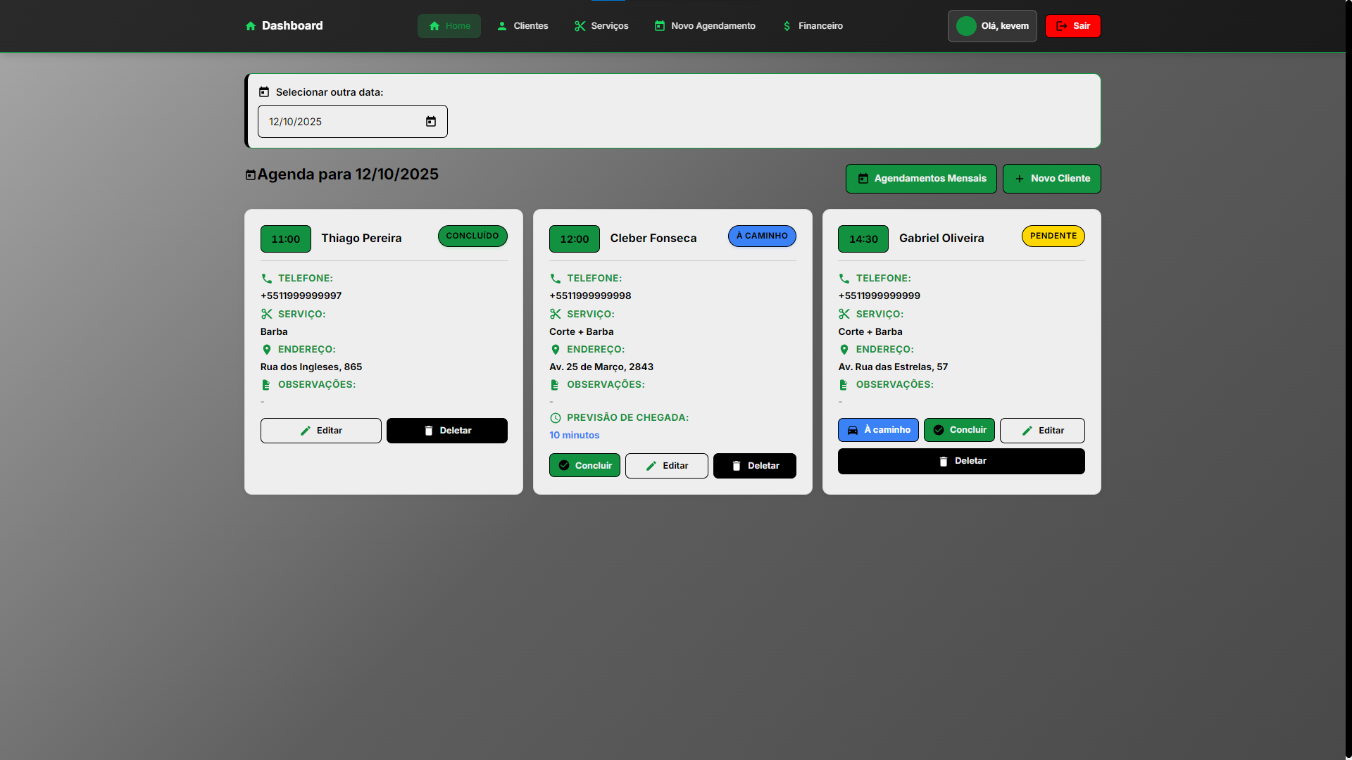This screenshot has width=1352, height=760.
Task: Click the trash icon in Gabriel's Deletar button
Action: (x=944, y=461)
